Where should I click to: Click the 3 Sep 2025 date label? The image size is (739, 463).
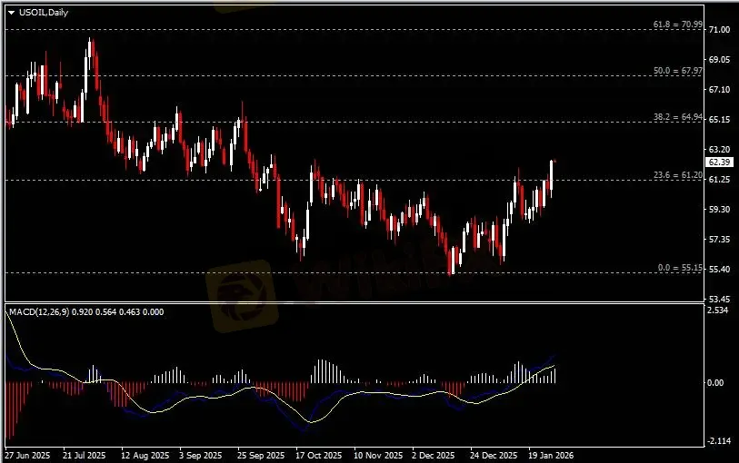pos(200,456)
